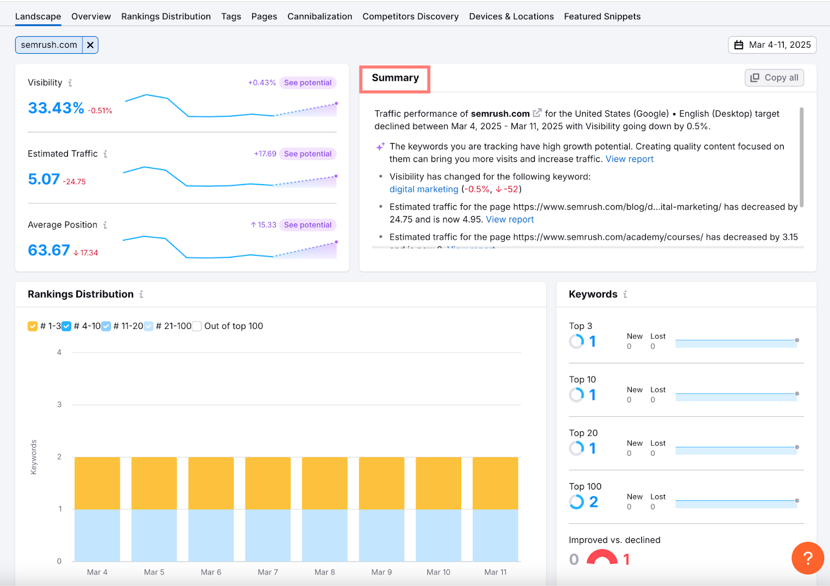830x586 pixels.
Task: Uncheck the "# 1-3" rankings filter
Action: 32,326
